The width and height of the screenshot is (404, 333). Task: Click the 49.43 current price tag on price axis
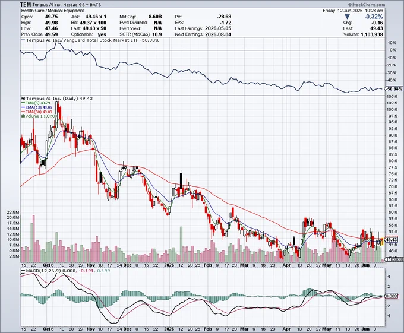392,239
